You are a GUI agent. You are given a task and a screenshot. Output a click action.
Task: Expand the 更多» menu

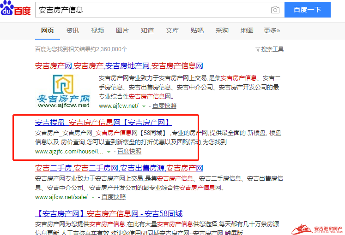(272, 30)
